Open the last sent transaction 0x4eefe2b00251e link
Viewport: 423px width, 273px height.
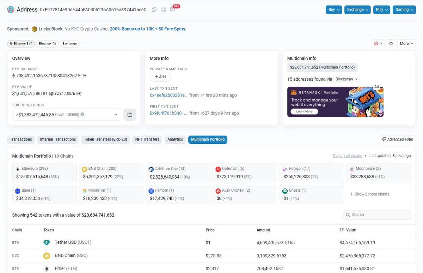click(x=168, y=95)
